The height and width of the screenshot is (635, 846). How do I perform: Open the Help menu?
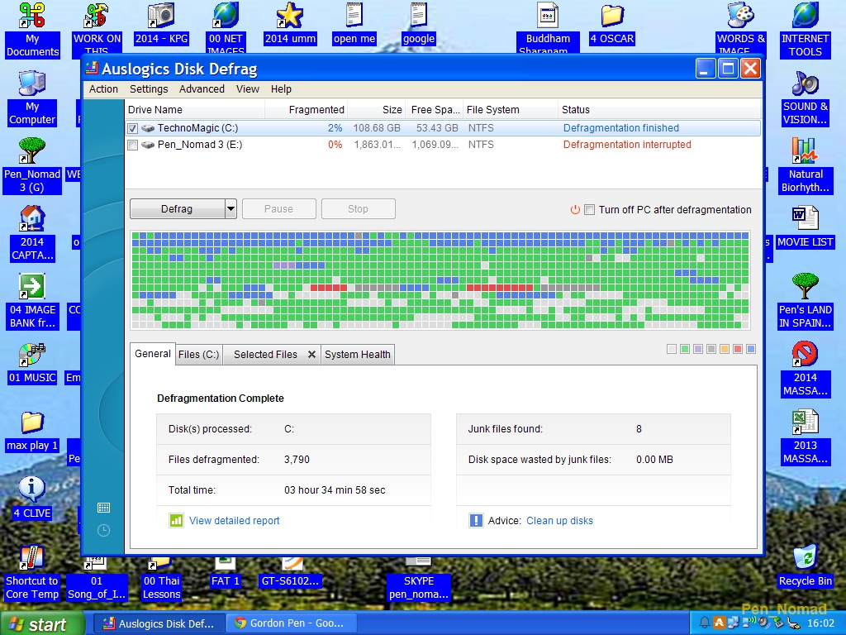coord(281,89)
